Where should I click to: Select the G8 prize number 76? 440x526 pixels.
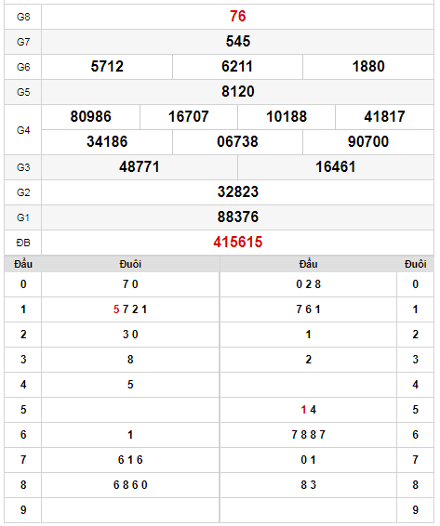pyautogui.click(x=238, y=16)
